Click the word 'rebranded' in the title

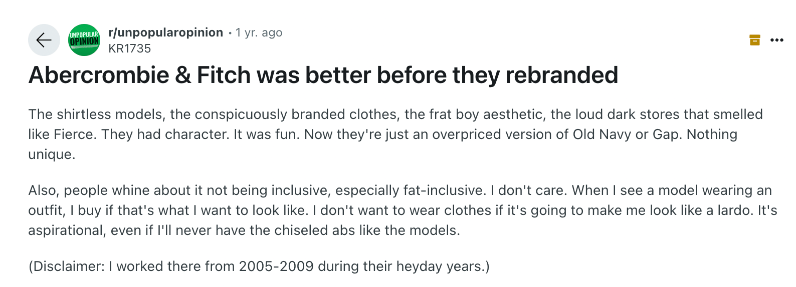coord(562,75)
